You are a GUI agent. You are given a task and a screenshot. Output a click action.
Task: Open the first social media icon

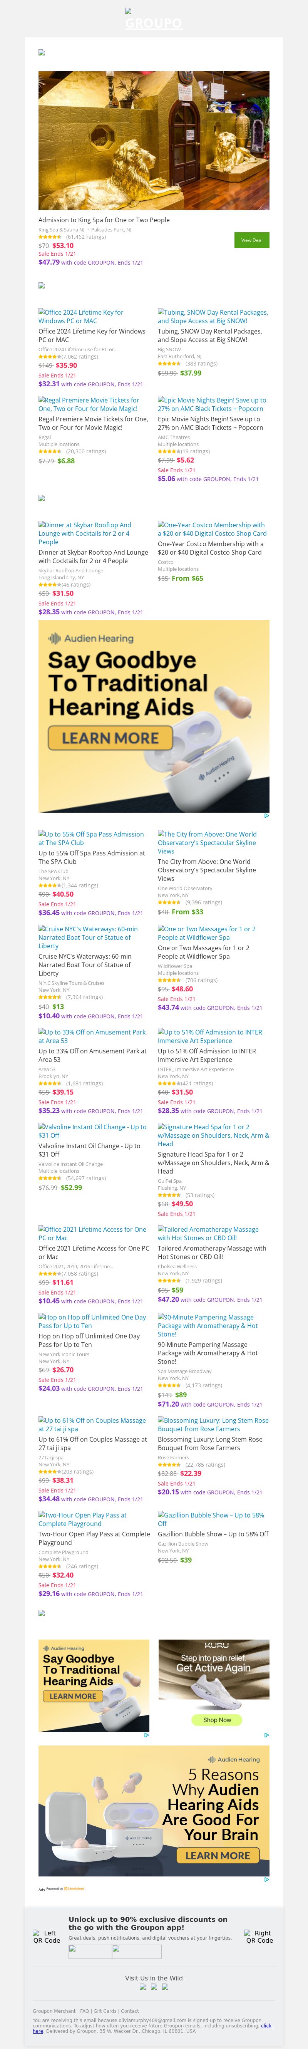click(142, 1986)
